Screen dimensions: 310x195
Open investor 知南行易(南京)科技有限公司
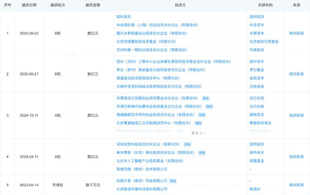[x=142, y=181]
